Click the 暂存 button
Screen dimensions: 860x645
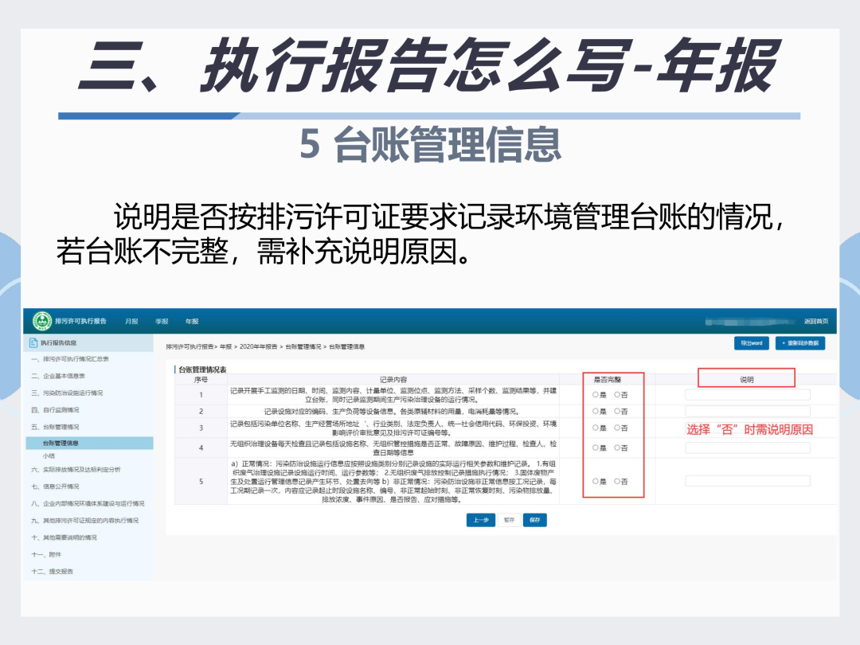[x=509, y=520]
